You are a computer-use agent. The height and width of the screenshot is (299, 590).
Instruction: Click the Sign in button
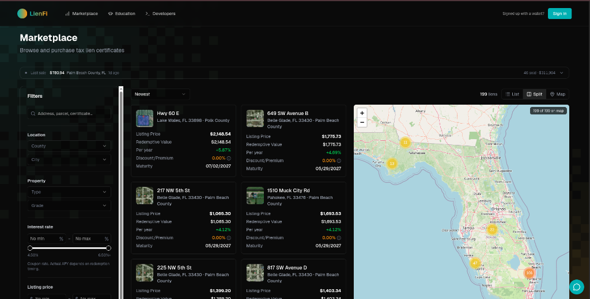coord(559,14)
